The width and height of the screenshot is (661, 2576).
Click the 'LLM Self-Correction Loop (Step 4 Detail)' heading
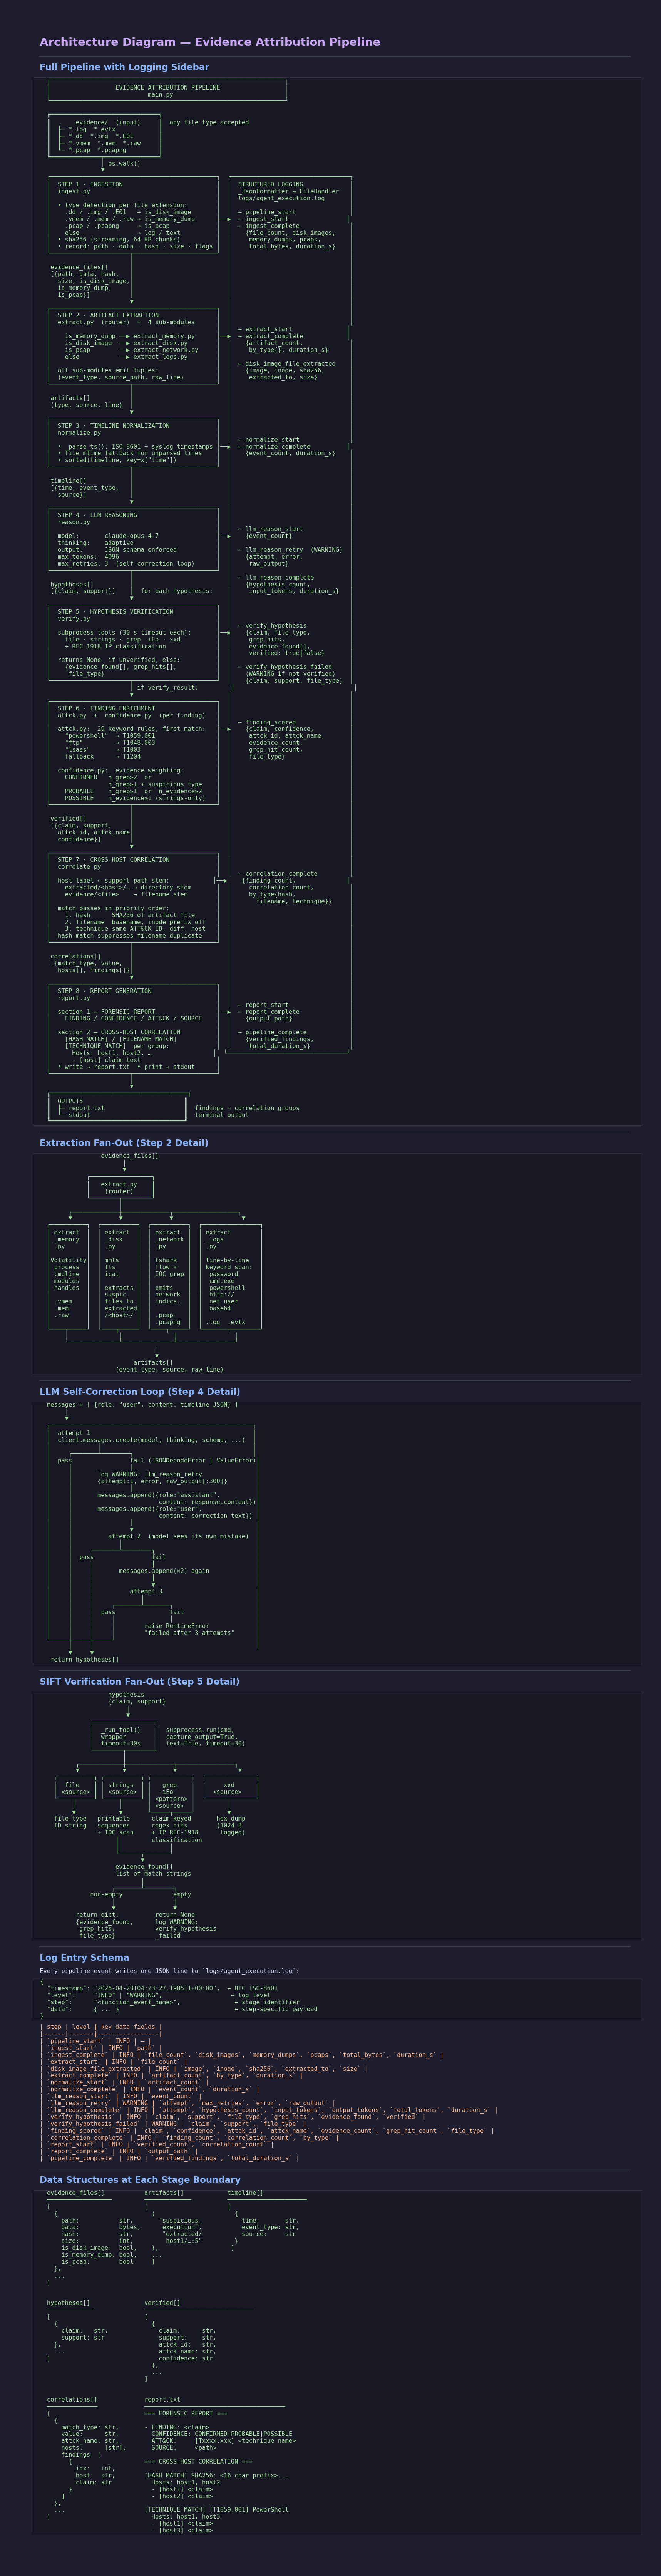click(140, 1392)
